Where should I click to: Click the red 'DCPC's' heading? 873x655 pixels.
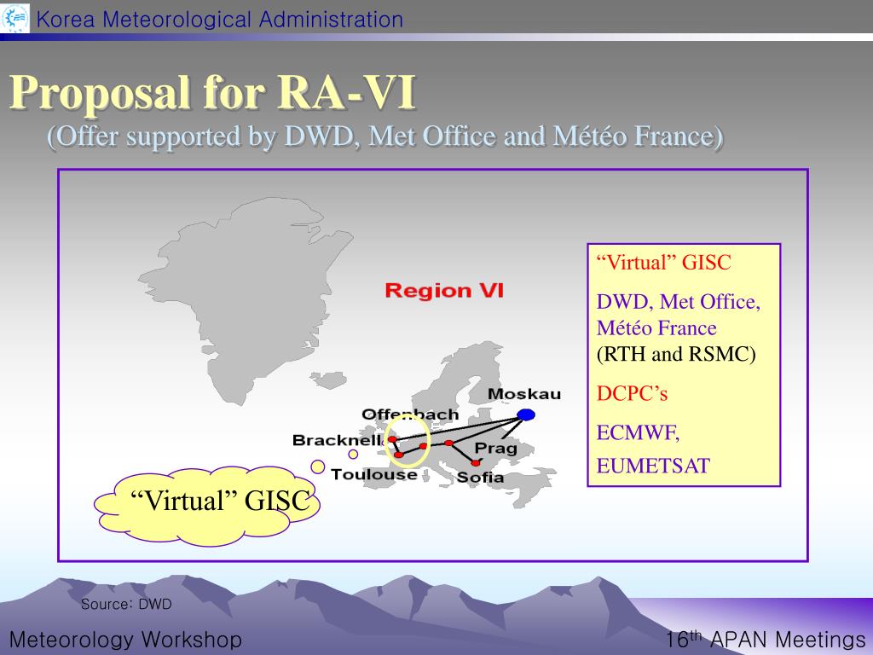[x=632, y=393]
